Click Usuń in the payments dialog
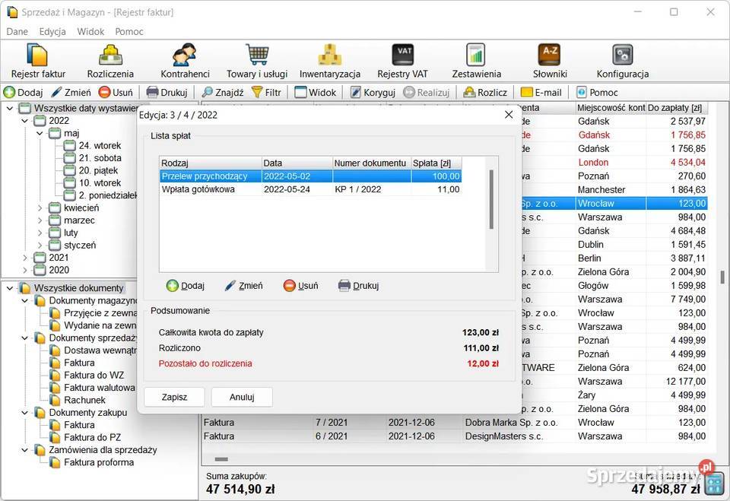Image resolution: width=730 pixels, height=501 pixels. click(x=300, y=286)
